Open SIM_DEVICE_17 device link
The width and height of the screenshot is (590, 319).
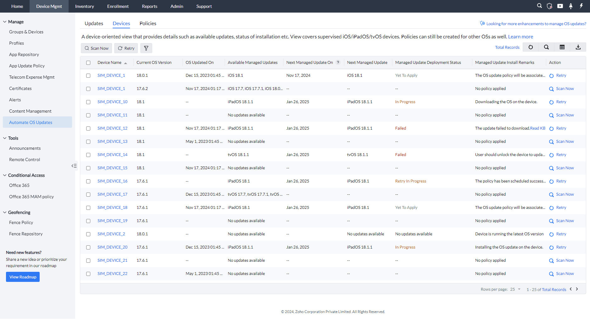(112, 194)
